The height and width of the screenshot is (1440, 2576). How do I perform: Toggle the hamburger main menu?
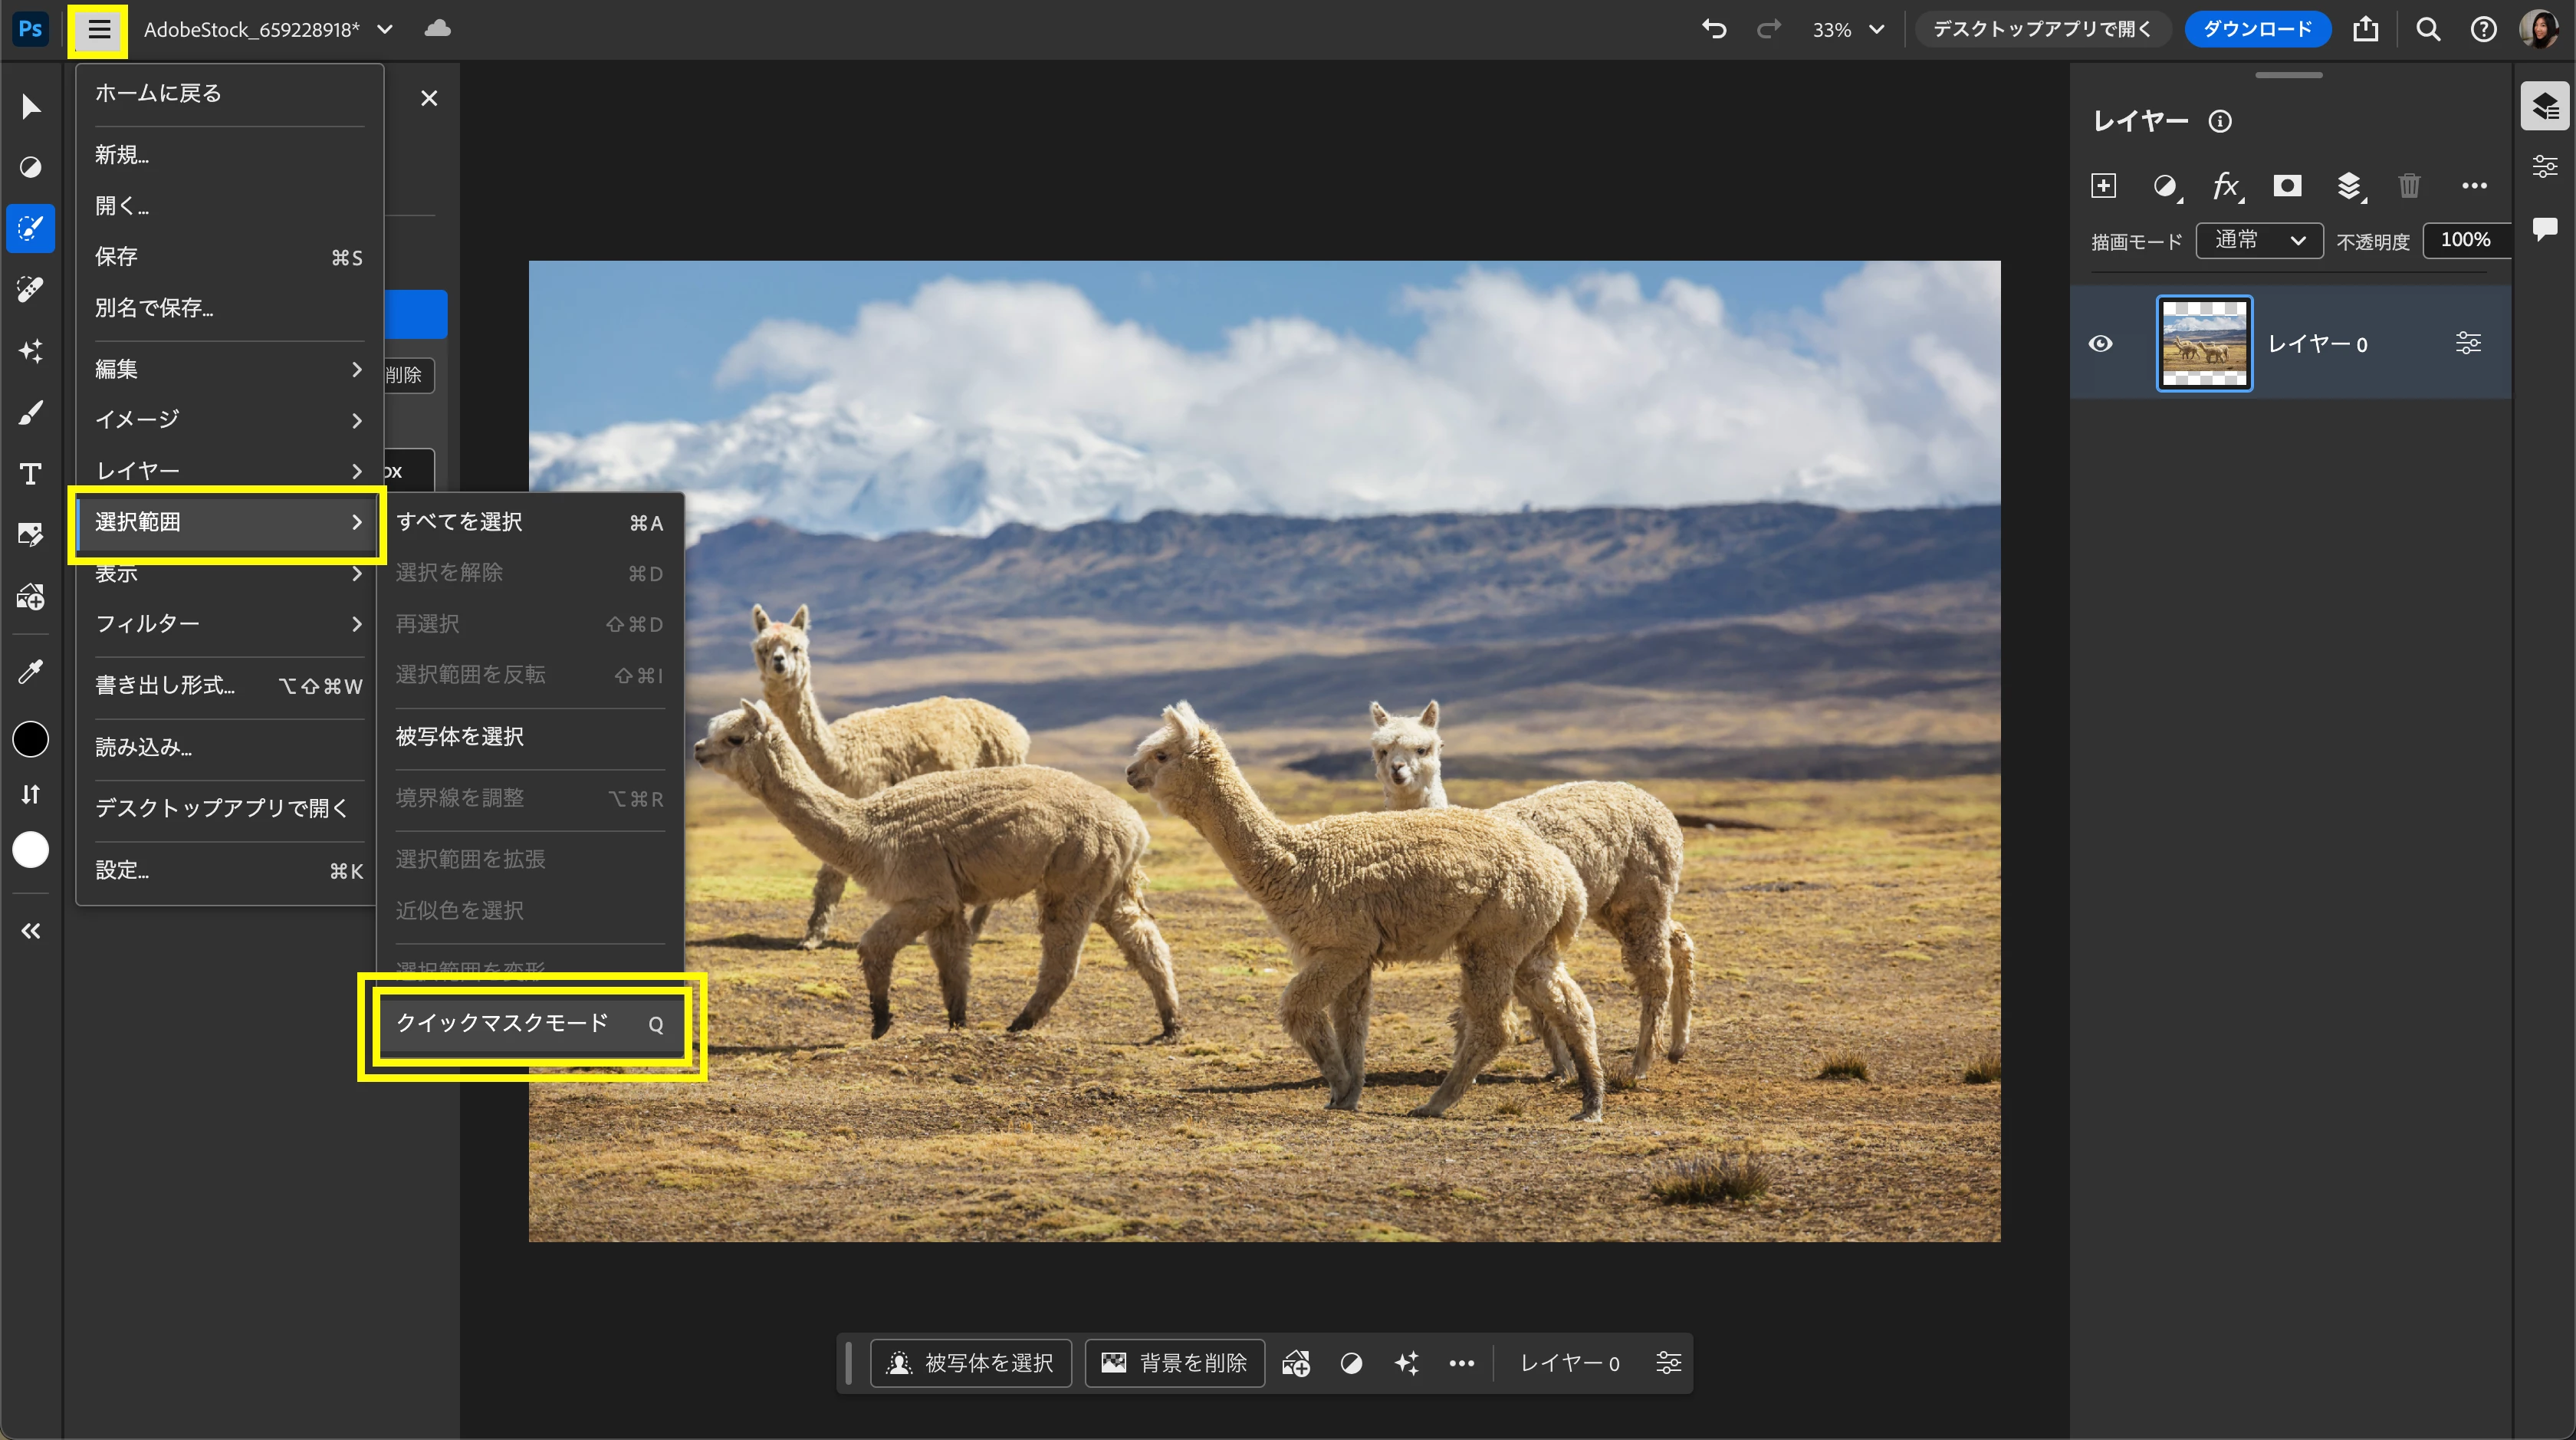(98, 29)
